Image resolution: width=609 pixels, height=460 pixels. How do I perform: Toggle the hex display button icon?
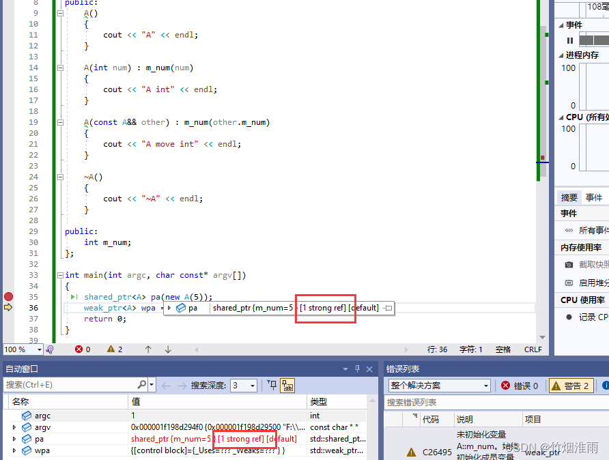pyautogui.click(x=287, y=386)
